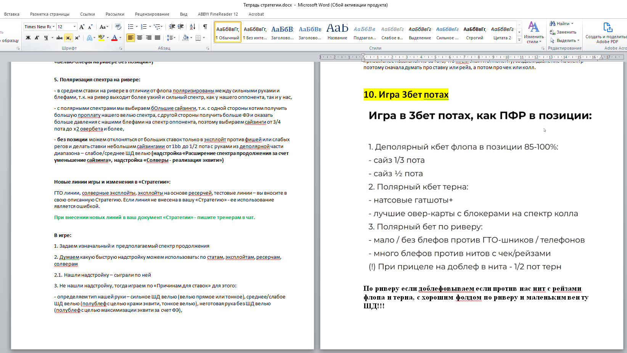627x353 pixels.
Task: Apply the Цитата 2 style
Action: click(502, 32)
